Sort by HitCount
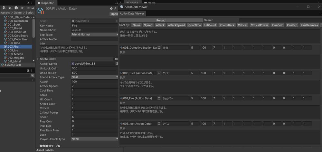Image resolution: width=322 pixels, height=152 pixels. pyautogui.click(x=210, y=25)
